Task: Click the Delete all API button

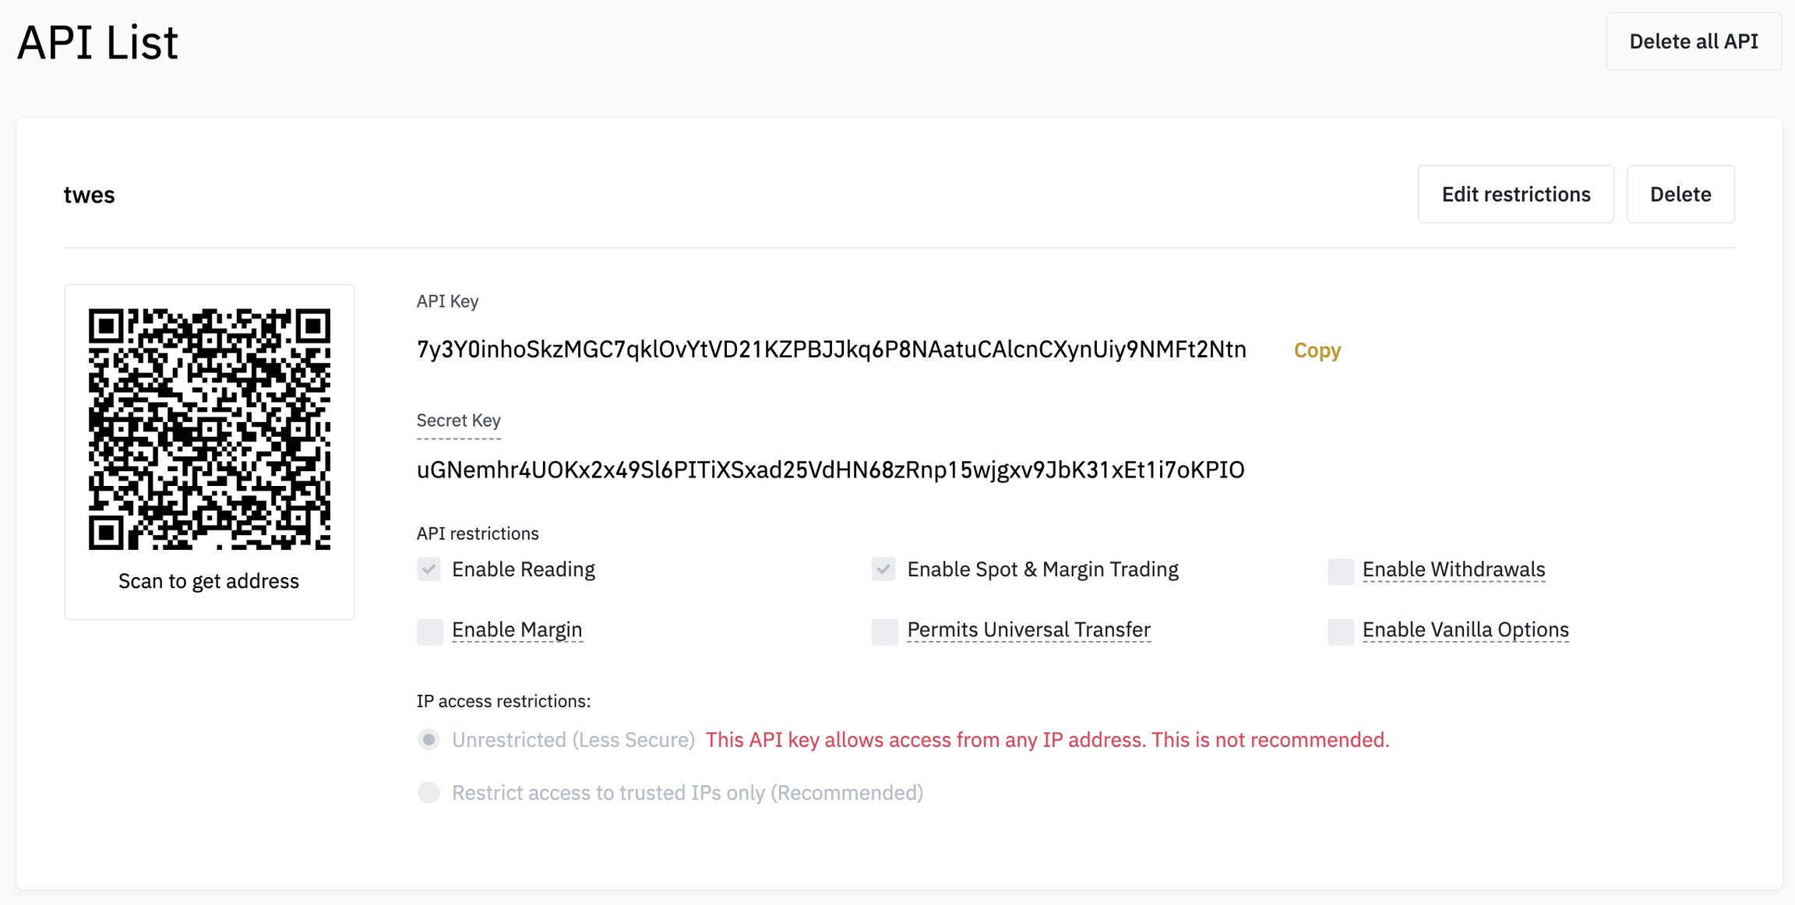Action: (x=1693, y=41)
